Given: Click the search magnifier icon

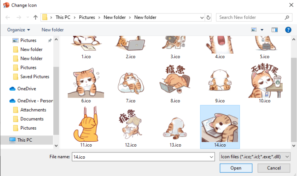Looking at the screenshot, I should point(287,17).
